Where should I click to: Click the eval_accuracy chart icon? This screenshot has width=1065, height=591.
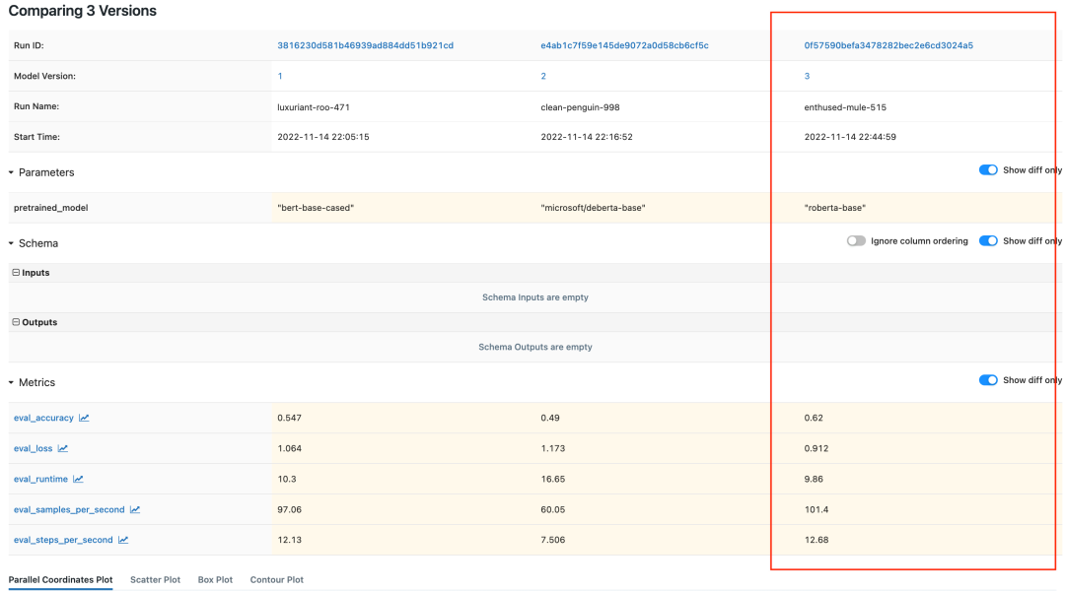pos(84,418)
